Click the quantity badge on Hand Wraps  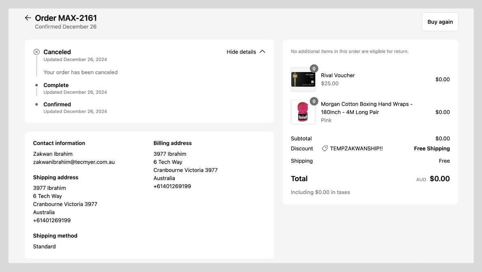click(x=314, y=102)
